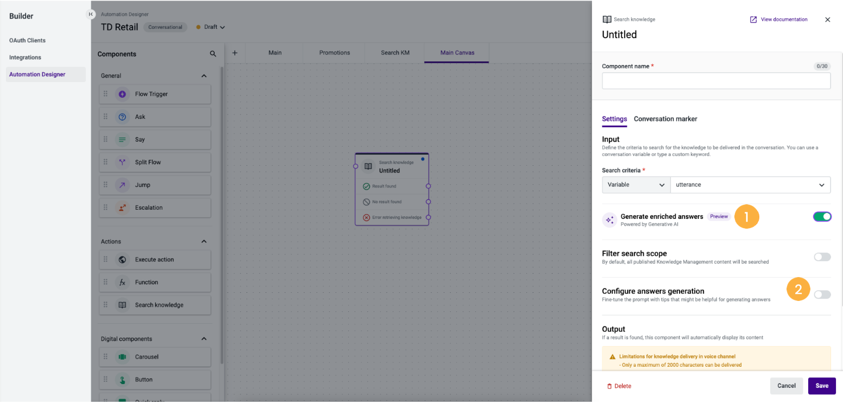Click the book icon on canvas node
843x402 pixels.
pos(368,166)
